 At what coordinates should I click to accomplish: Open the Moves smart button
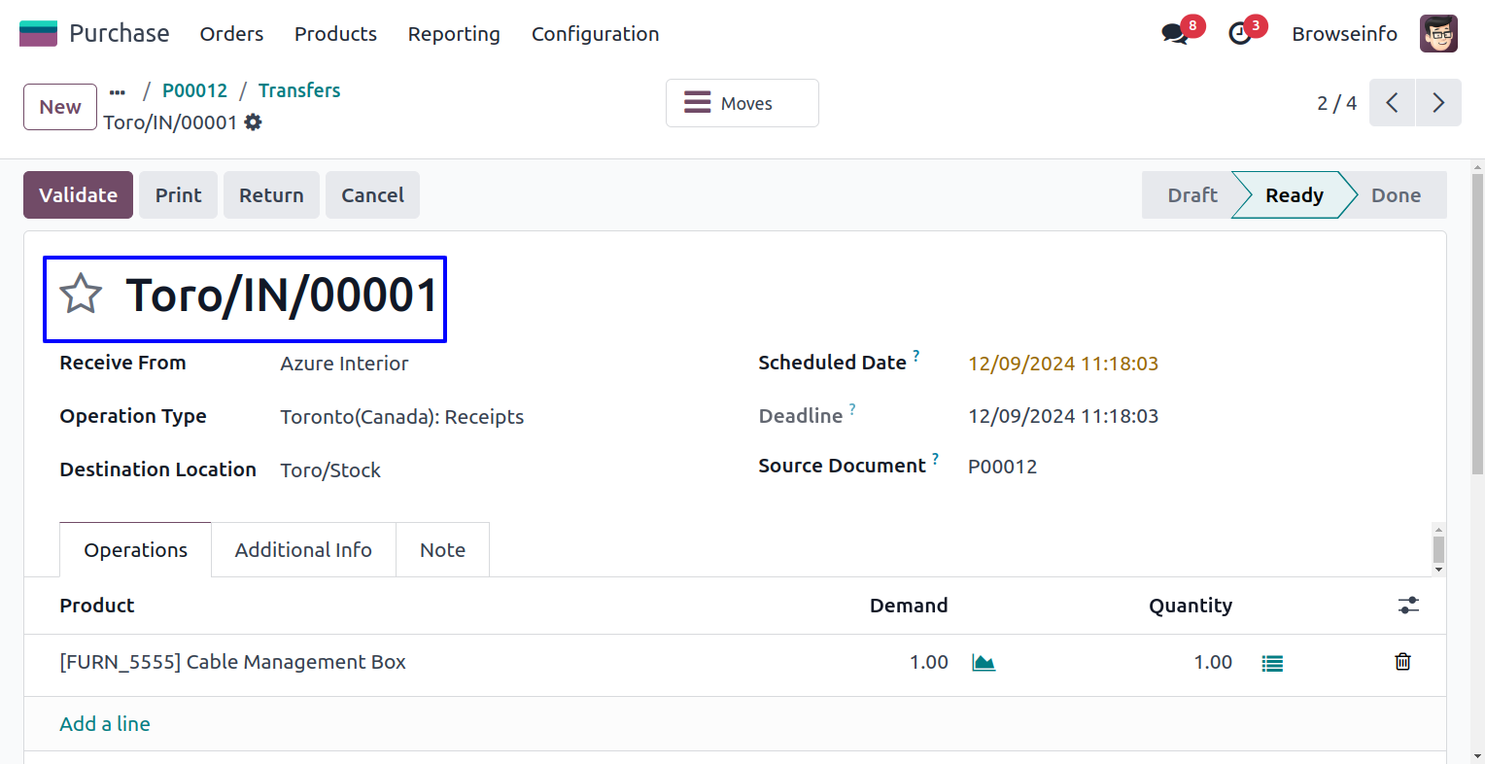pyautogui.click(x=742, y=103)
